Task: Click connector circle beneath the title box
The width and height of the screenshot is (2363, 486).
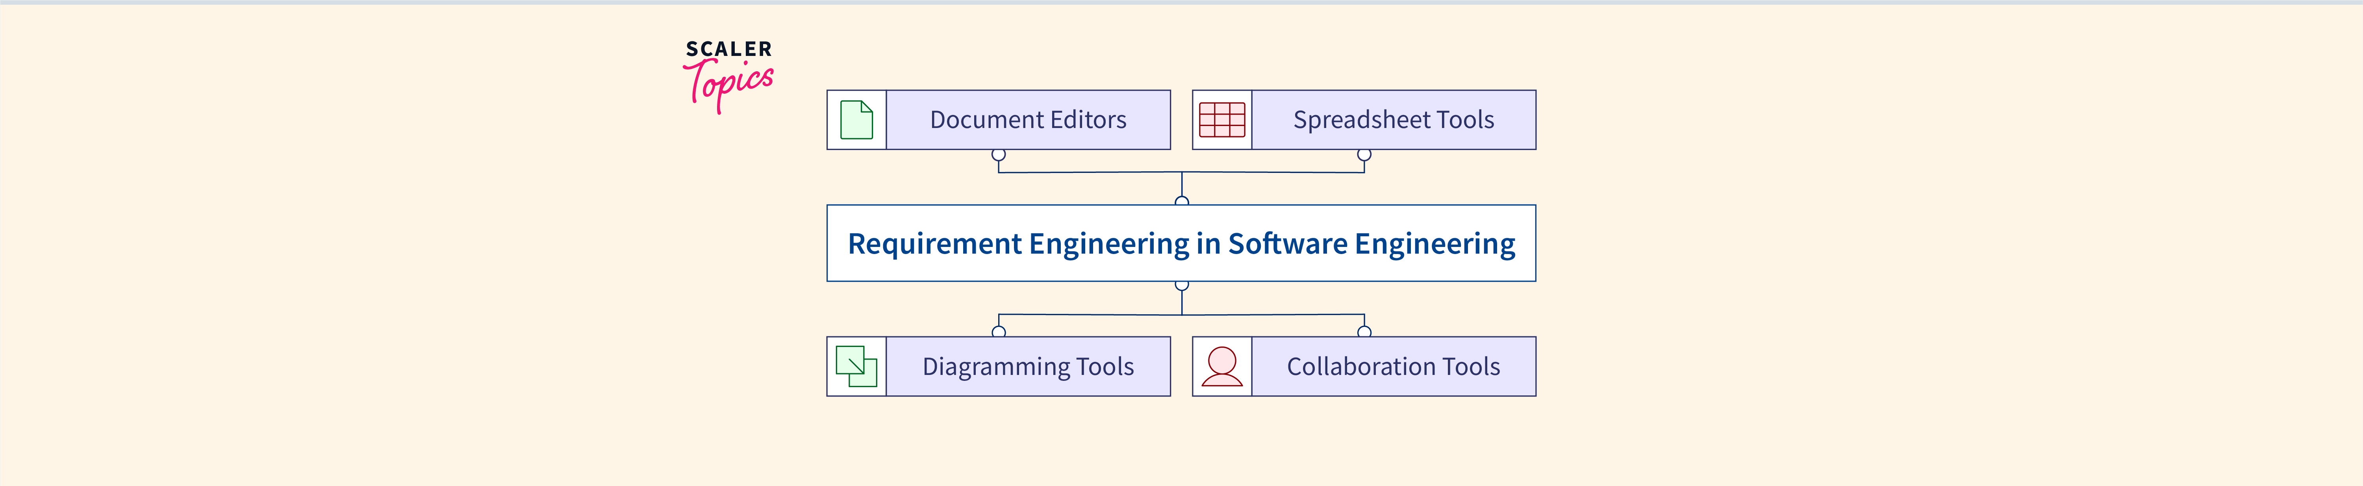Action: [1181, 286]
